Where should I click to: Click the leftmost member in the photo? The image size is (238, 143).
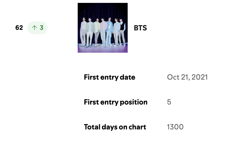tap(83, 31)
